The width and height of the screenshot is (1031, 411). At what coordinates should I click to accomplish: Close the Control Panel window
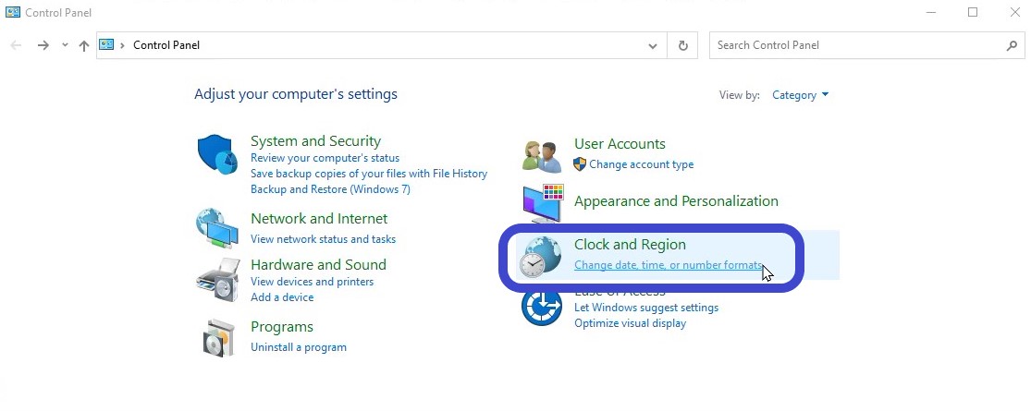coord(1014,12)
